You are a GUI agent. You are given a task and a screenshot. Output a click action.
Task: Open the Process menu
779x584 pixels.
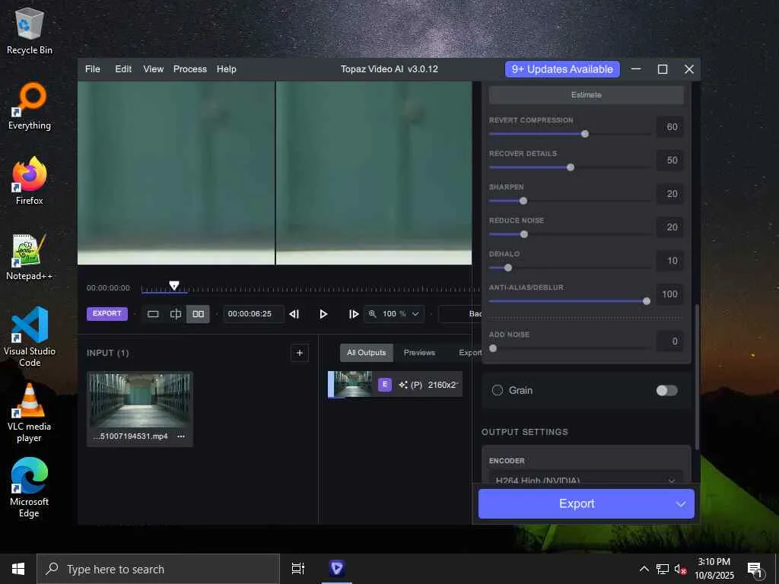(x=189, y=69)
